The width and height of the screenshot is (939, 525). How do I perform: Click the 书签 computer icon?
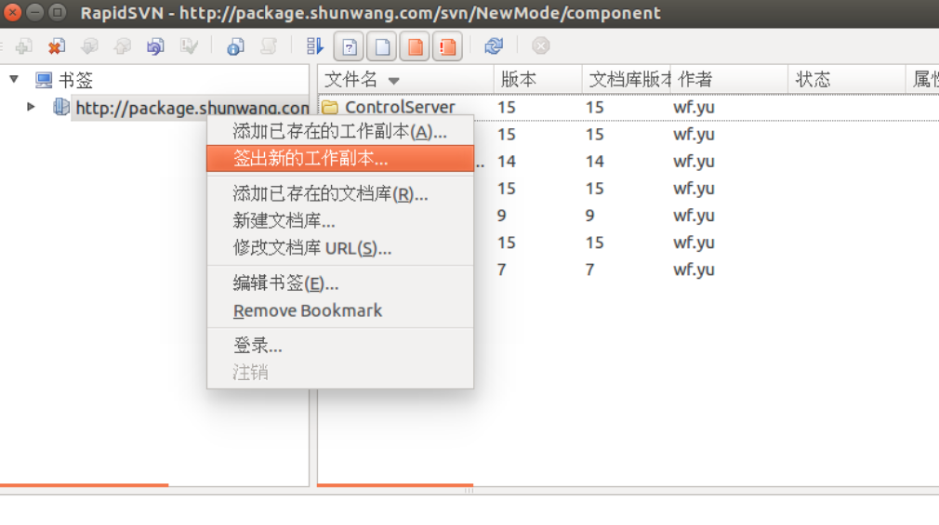44,80
